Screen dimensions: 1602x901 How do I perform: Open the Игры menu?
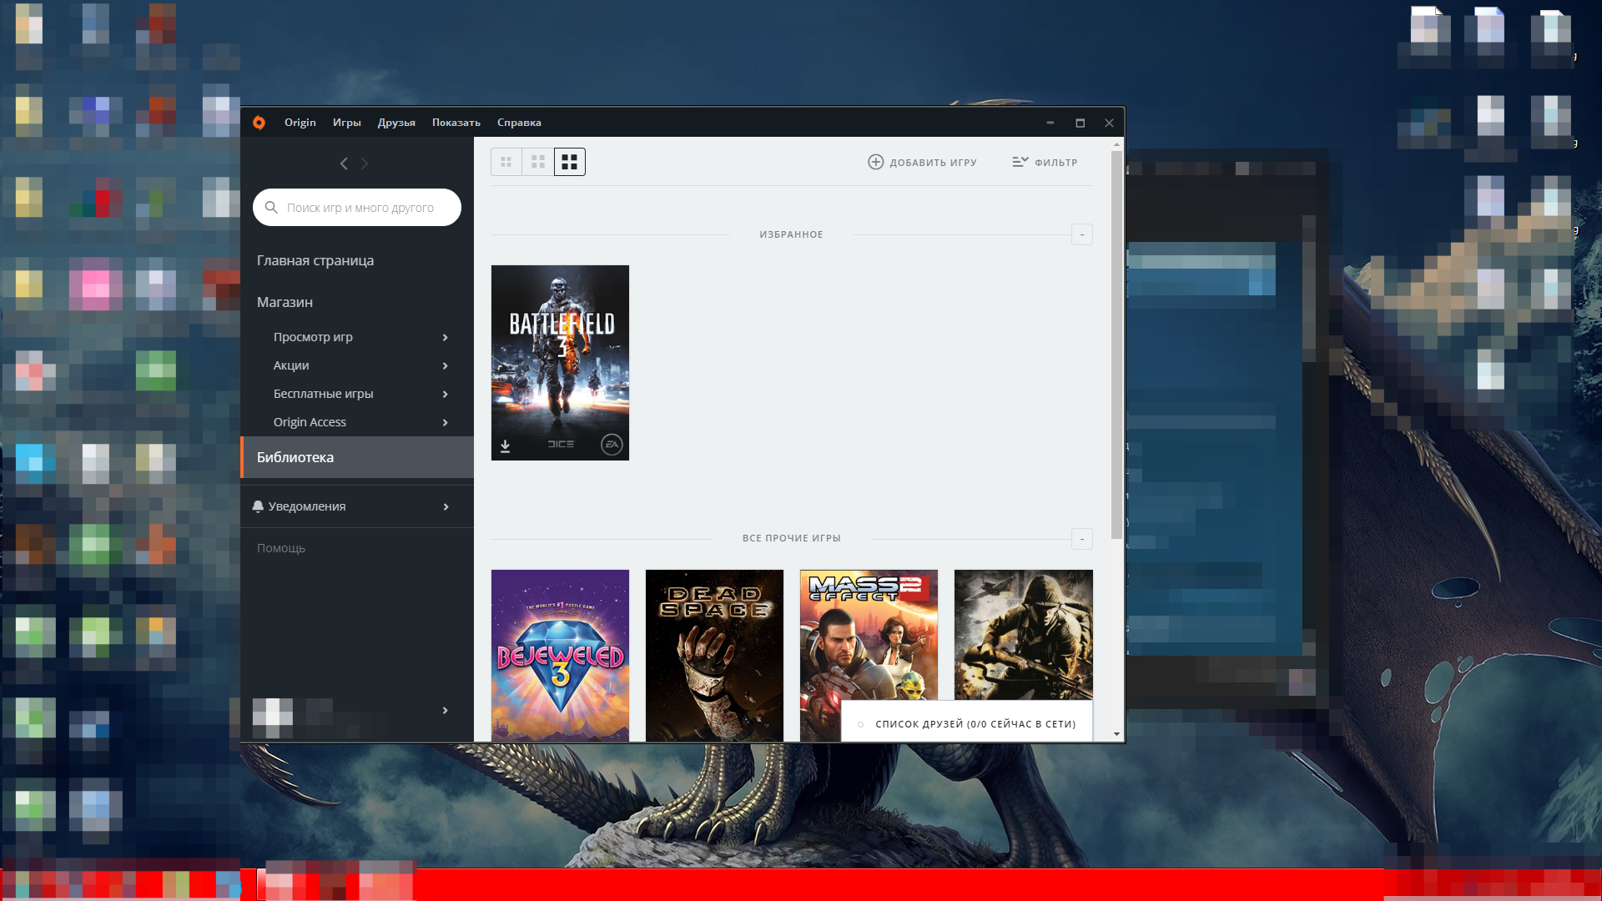pyautogui.click(x=346, y=123)
